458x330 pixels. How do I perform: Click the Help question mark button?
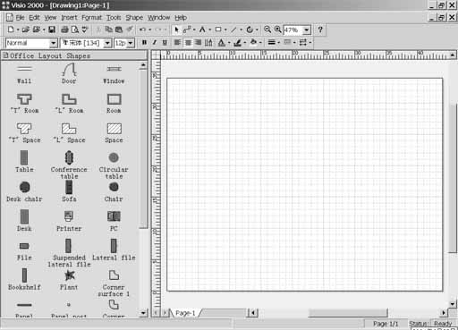pos(320,30)
